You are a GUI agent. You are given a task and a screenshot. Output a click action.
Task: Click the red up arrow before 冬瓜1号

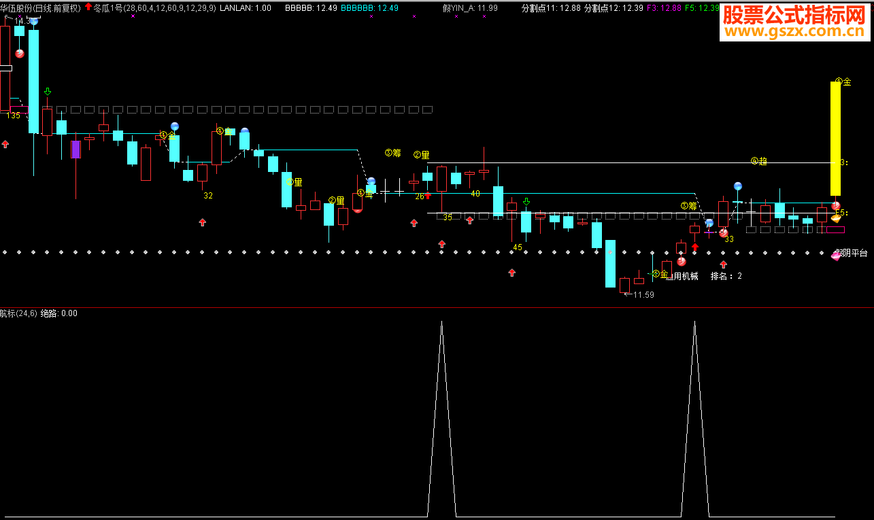[88, 7]
